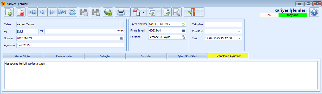The width and height of the screenshot is (322, 94).
Task: Click the Personel lookup icon
Action: tap(183, 37)
